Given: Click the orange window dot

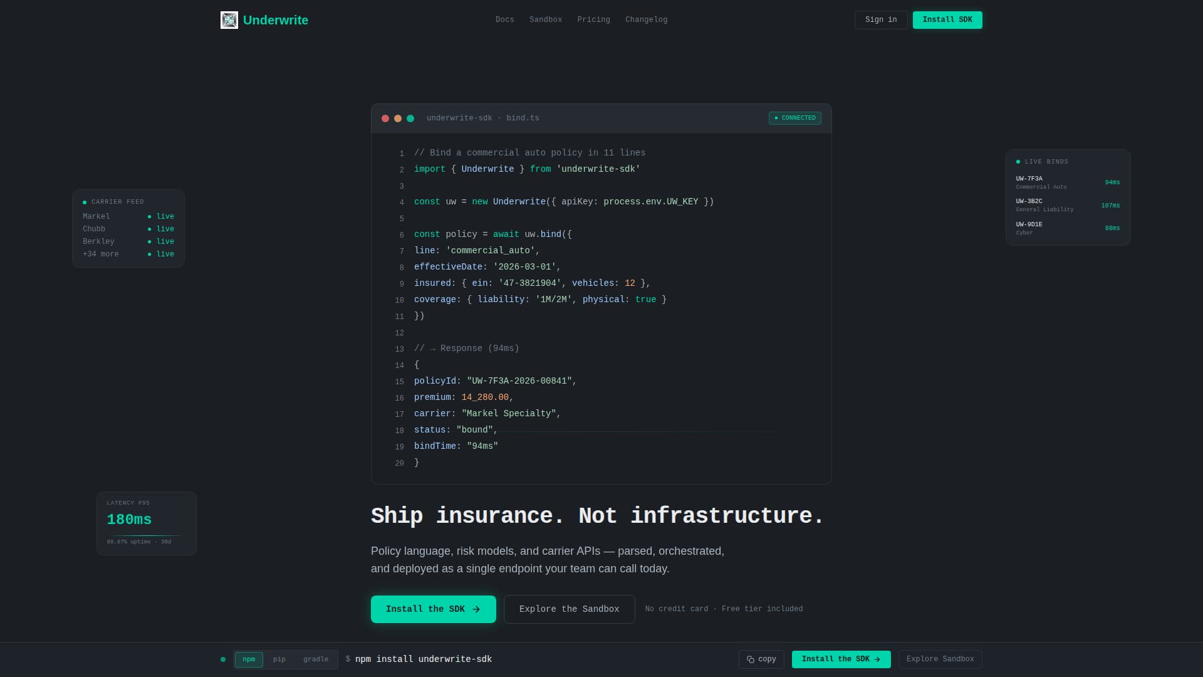Looking at the screenshot, I should 398,118.
